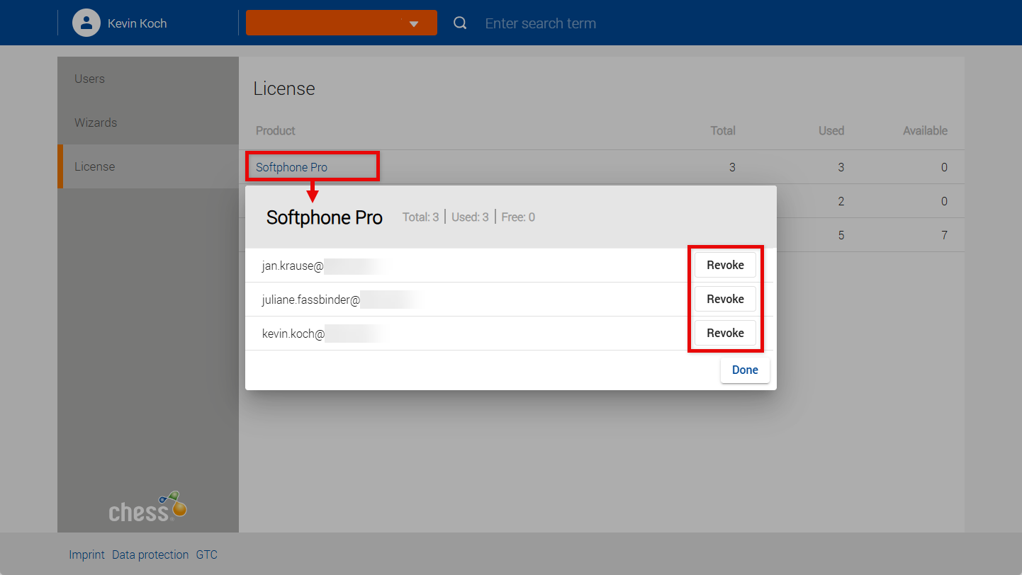Viewport: 1022px width, 575px height.
Task: Open the Data protection footer link
Action: pyautogui.click(x=150, y=554)
